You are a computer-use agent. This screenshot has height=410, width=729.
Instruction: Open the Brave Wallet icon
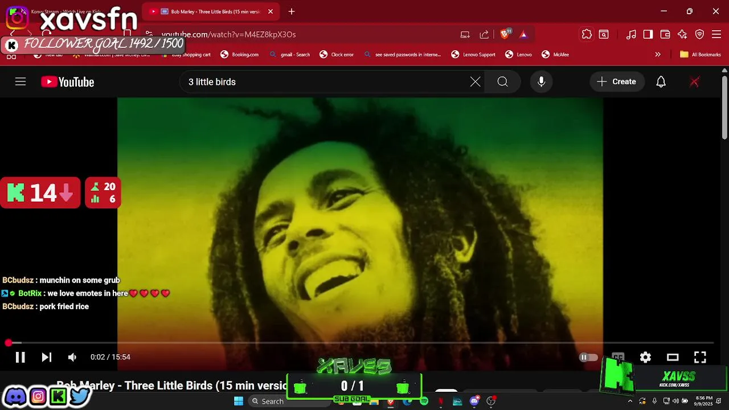point(665,34)
